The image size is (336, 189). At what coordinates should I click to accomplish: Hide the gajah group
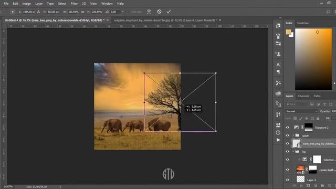288,135
